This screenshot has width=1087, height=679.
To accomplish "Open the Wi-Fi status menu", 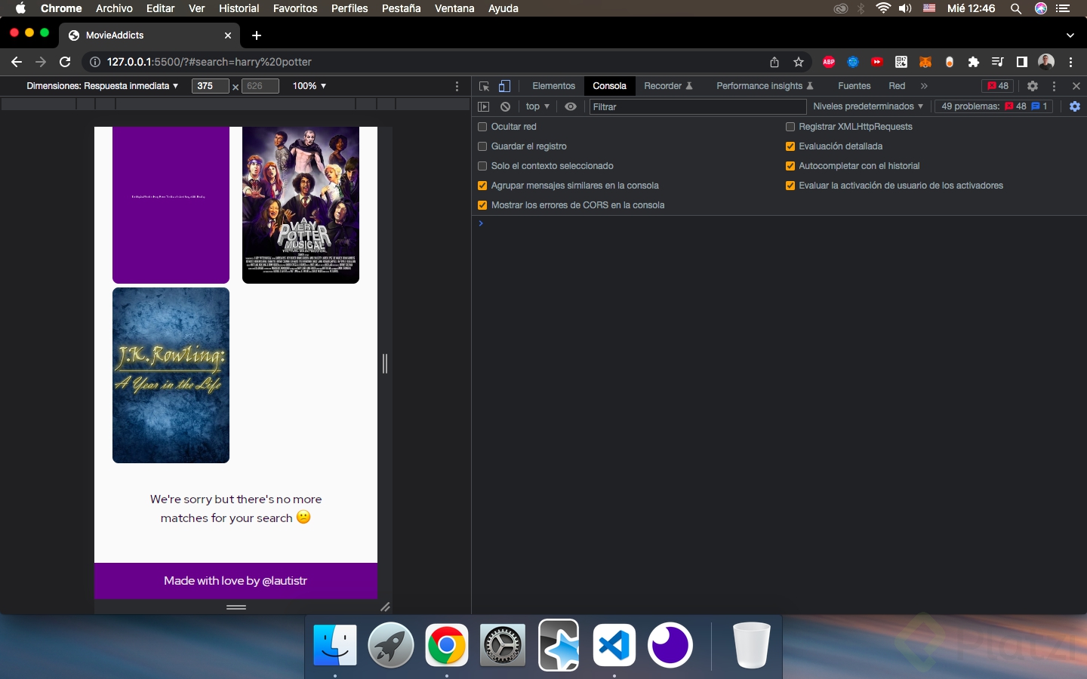I will 883,8.
